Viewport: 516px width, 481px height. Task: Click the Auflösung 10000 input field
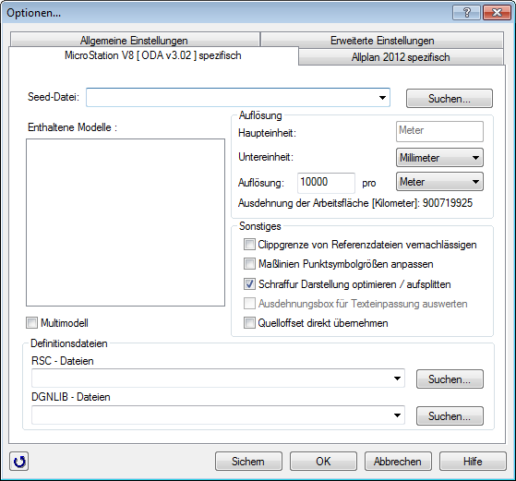pyautogui.click(x=326, y=183)
